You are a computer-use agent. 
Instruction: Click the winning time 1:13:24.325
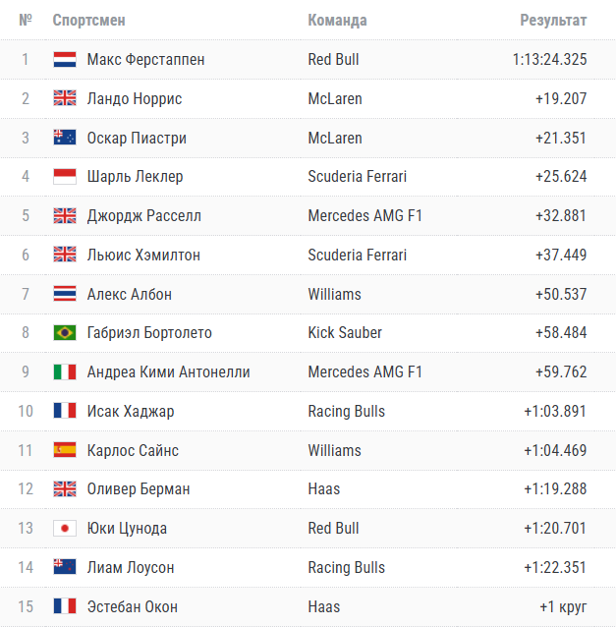tap(549, 60)
